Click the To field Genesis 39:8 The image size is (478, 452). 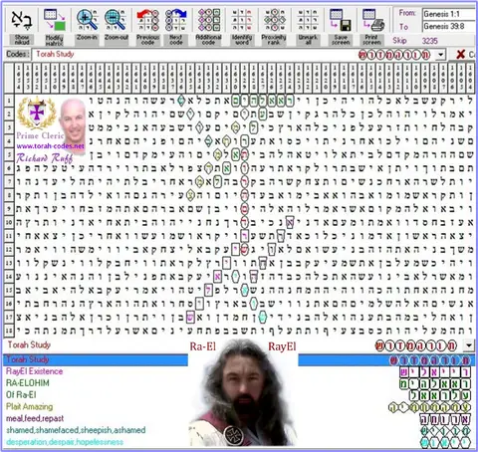pos(449,26)
